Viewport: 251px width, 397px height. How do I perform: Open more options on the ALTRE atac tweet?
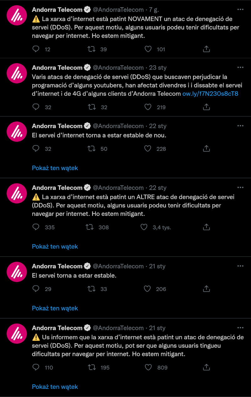point(240,188)
